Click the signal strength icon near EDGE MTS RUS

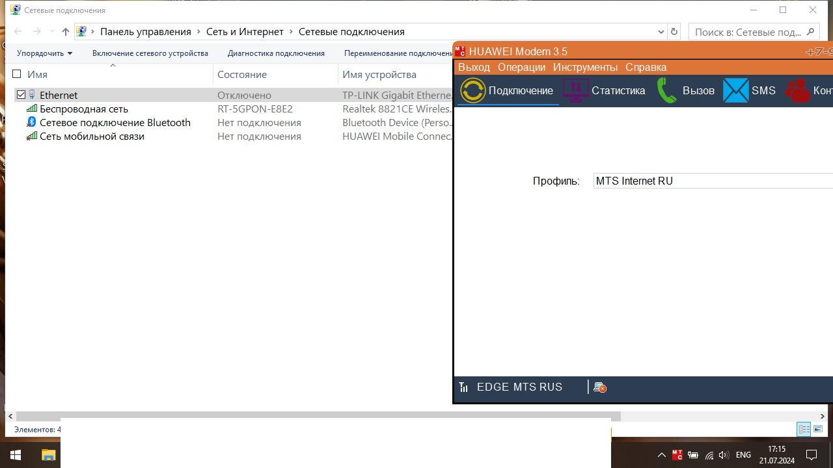(x=463, y=387)
